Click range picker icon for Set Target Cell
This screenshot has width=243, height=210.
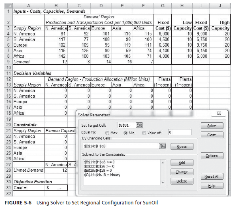(139, 125)
